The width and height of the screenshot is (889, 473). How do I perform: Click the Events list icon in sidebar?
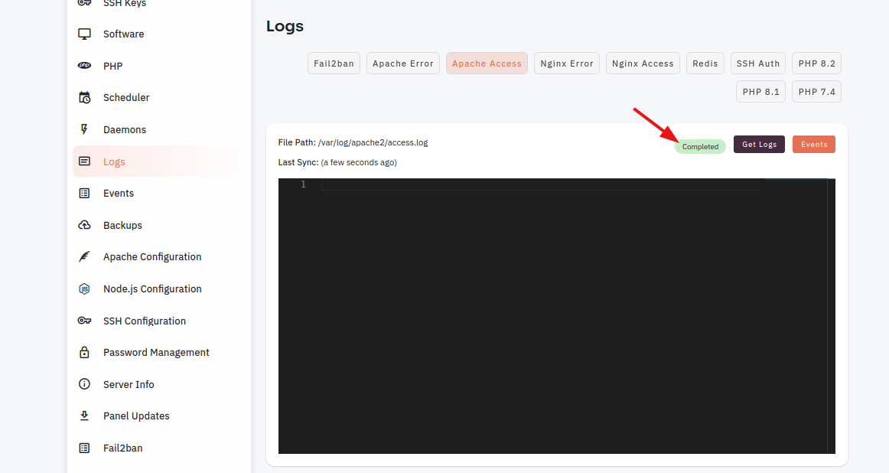click(x=84, y=194)
